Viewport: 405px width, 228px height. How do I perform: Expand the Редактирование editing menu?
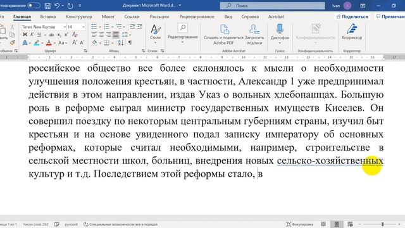[x=183, y=34]
